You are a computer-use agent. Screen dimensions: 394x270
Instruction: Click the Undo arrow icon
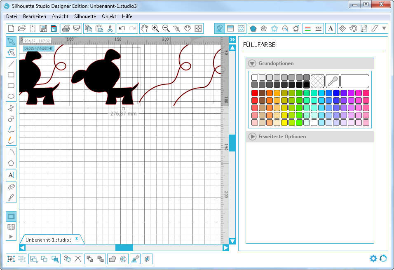click(x=122, y=28)
